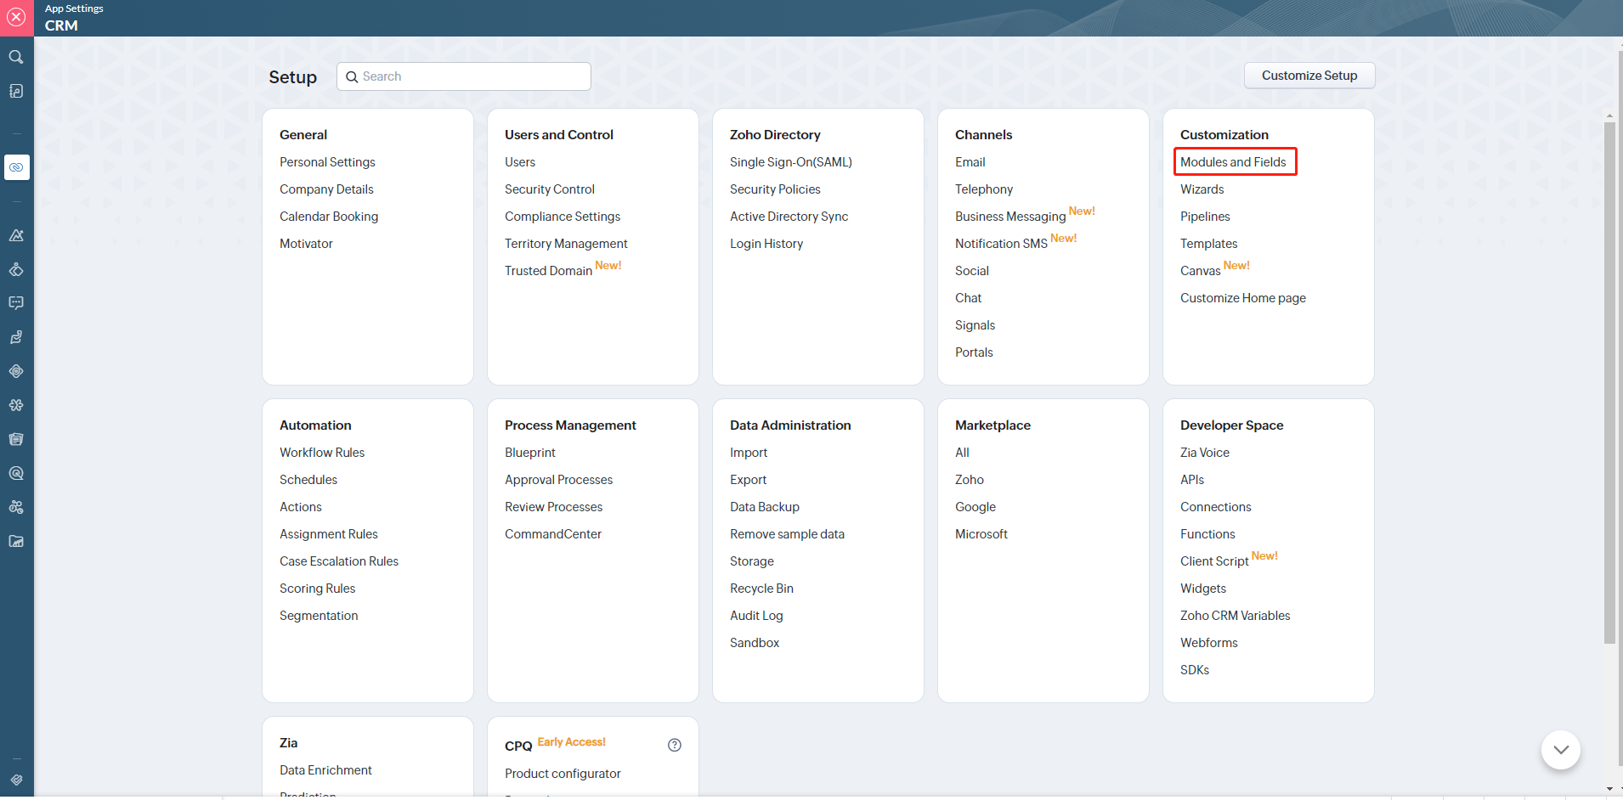This screenshot has width=1623, height=800.
Task: Open Wizards under Customization
Action: 1202,189
